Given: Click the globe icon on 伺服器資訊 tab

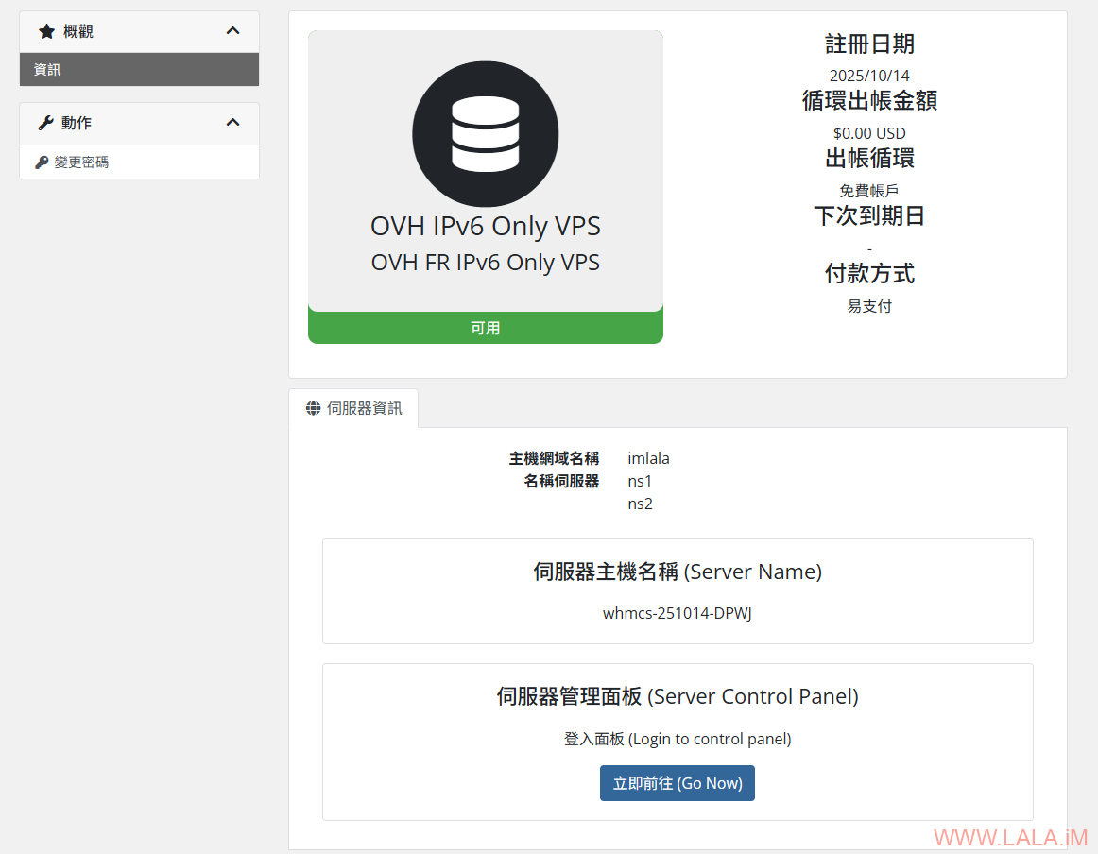Looking at the screenshot, I should (313, 408).
